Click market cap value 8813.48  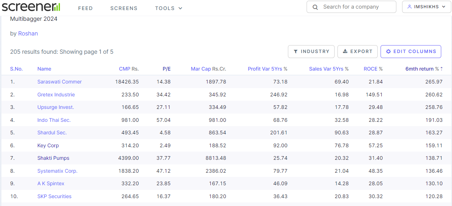tap(216, 158)
